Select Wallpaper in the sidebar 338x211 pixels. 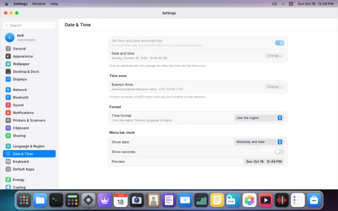coord(29,64)
